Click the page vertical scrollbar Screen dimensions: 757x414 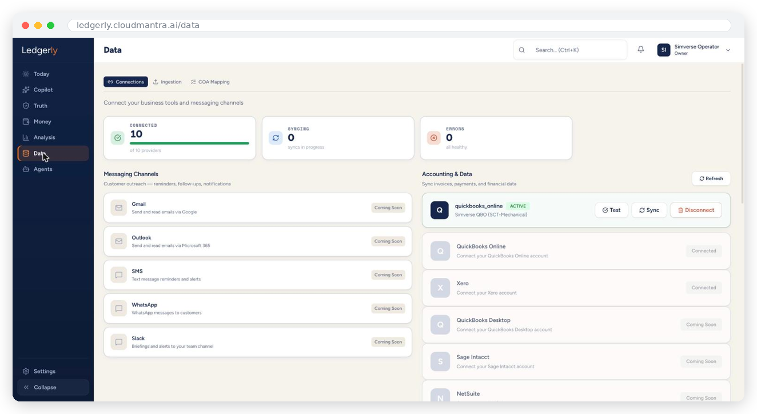pos(742,133)
